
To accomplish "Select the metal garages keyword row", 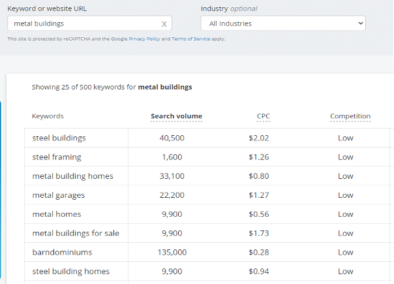I will (58, 195).
